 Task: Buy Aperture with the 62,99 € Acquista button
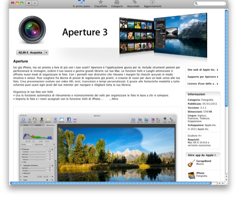pyautogui.click(x=30, y=53)
